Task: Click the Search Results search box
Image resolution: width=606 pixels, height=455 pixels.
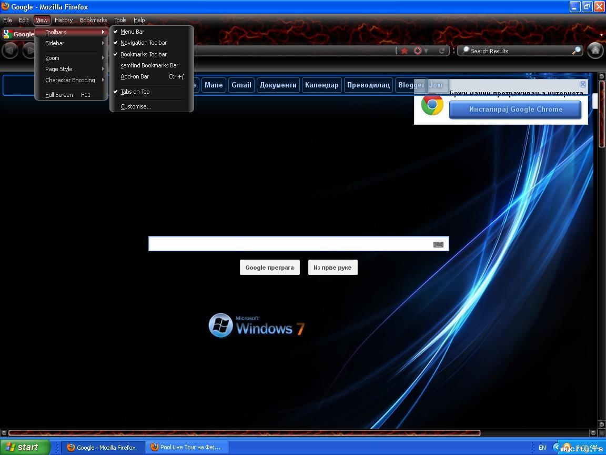Action: (520, 51)
